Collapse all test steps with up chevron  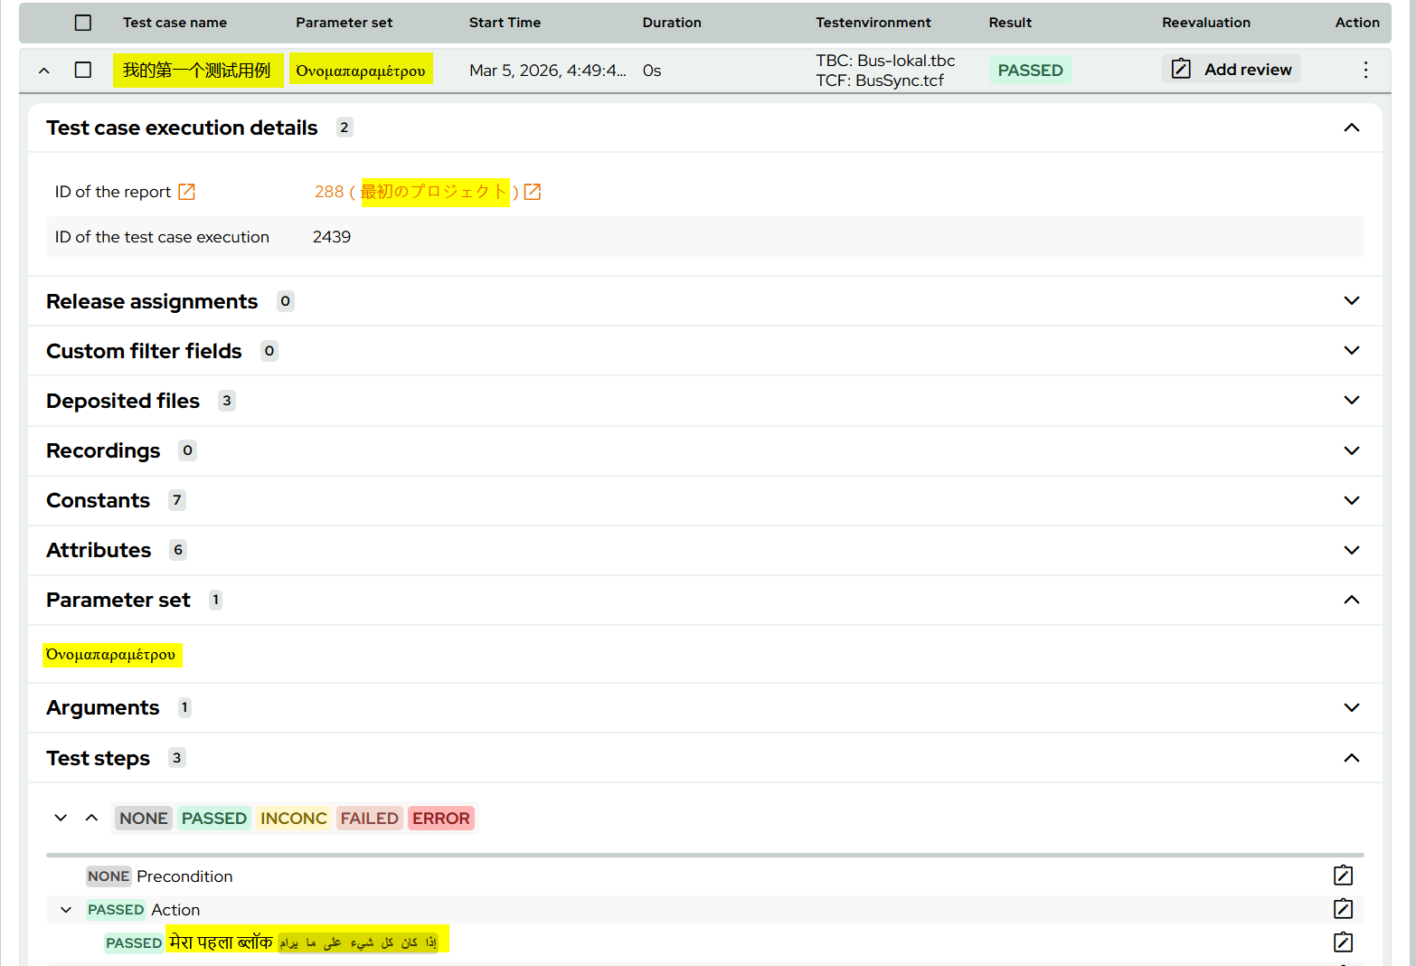click(x=91, y=818)
